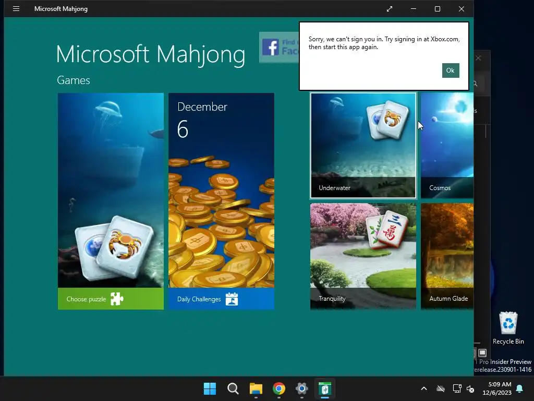
Task: Click the Microsoft Mahjong taskbar icon
Action: (325, 388)
